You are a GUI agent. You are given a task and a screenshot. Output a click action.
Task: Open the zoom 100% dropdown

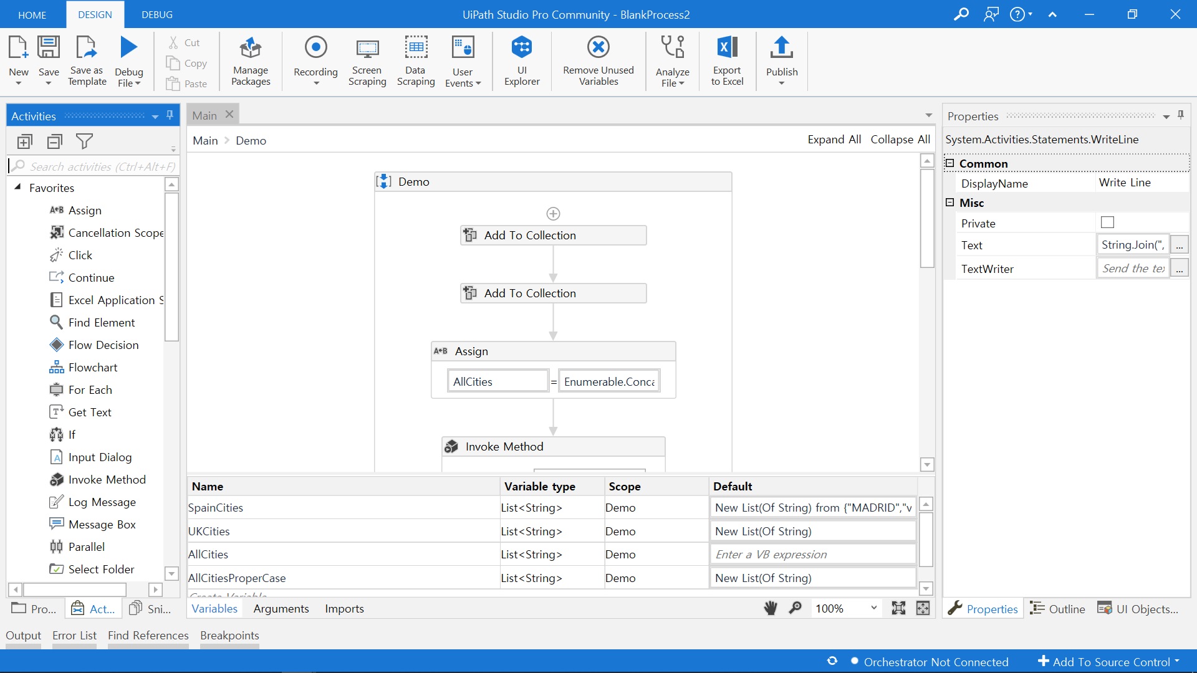(874, 608)
